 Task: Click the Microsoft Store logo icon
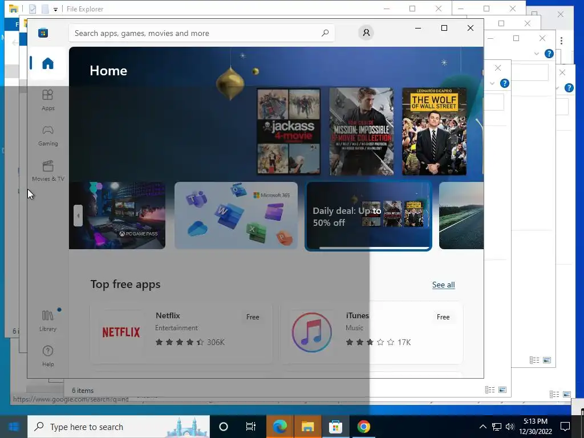pyautogui.click(x=43, y=33)
